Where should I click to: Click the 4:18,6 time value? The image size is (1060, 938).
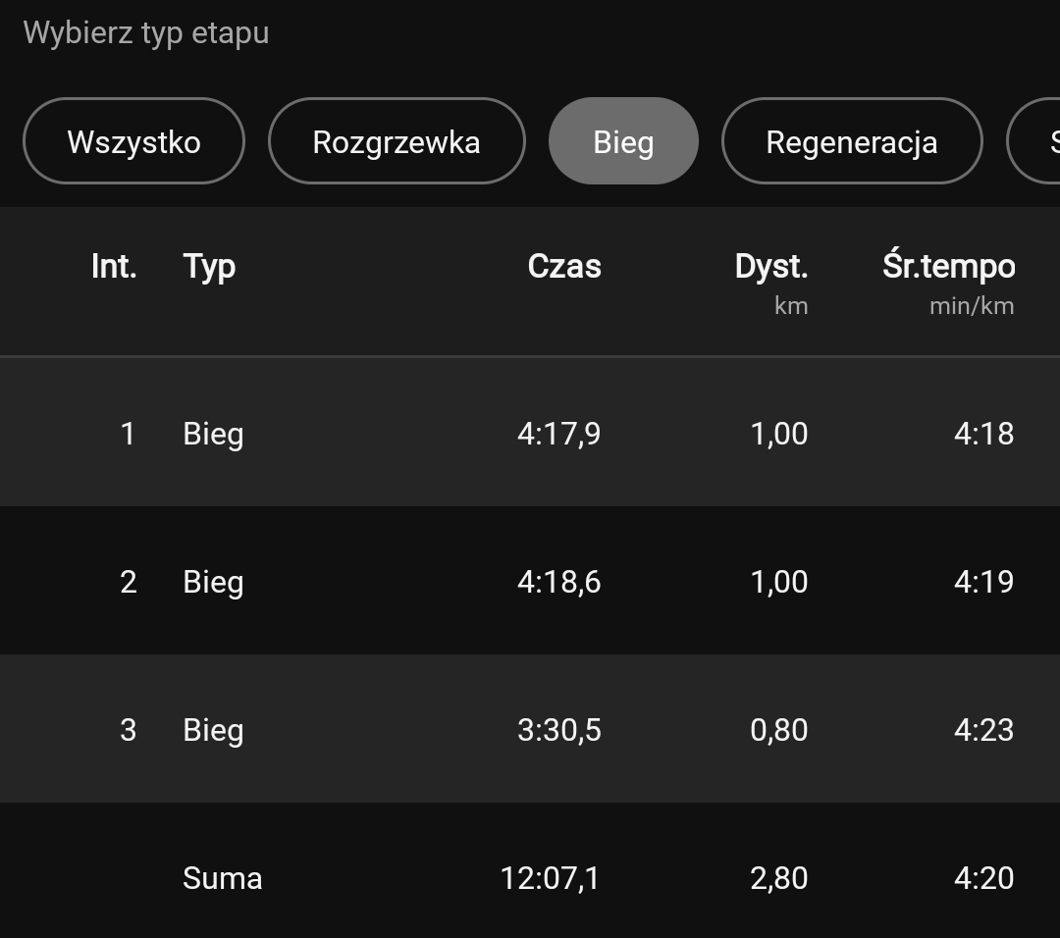(558, 582)
